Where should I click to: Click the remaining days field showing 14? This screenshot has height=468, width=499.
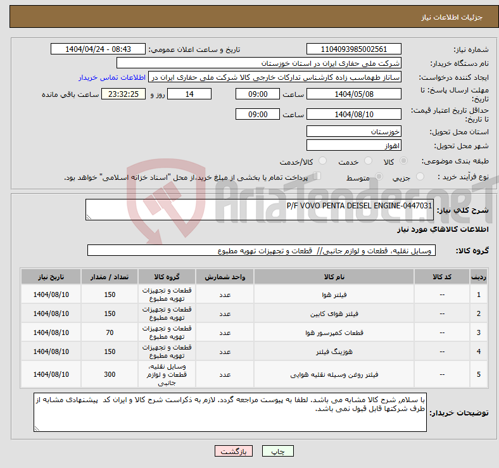(x=189, y=94)
